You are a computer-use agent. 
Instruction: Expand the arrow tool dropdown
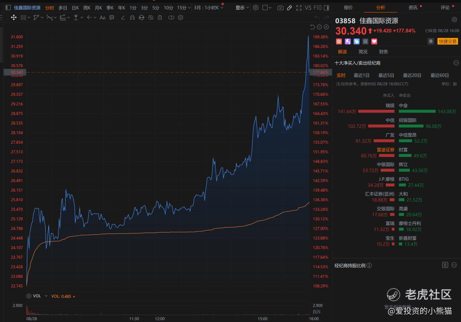(95, 18)
